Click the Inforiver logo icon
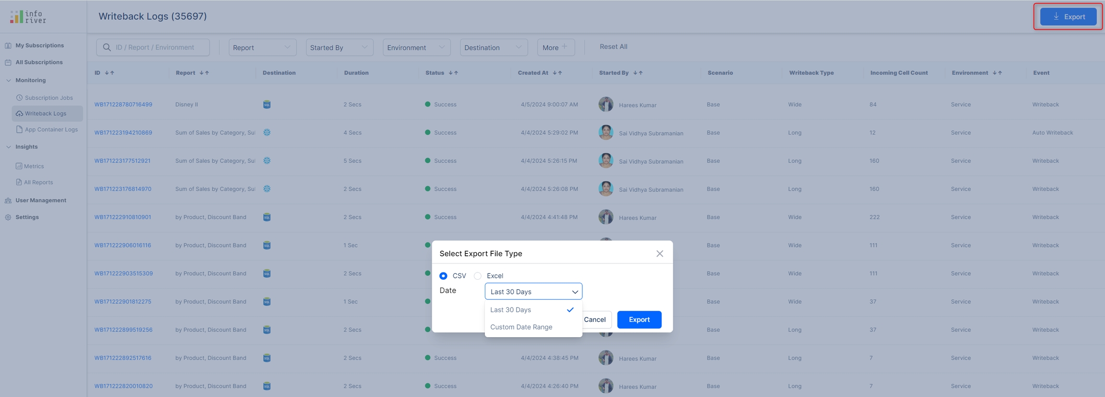Image resolution: width=1105 pixels, height=397 pixels. (16, 17)
